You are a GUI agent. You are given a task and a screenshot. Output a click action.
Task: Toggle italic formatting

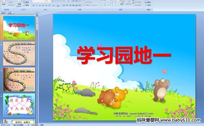pos(37,5)
